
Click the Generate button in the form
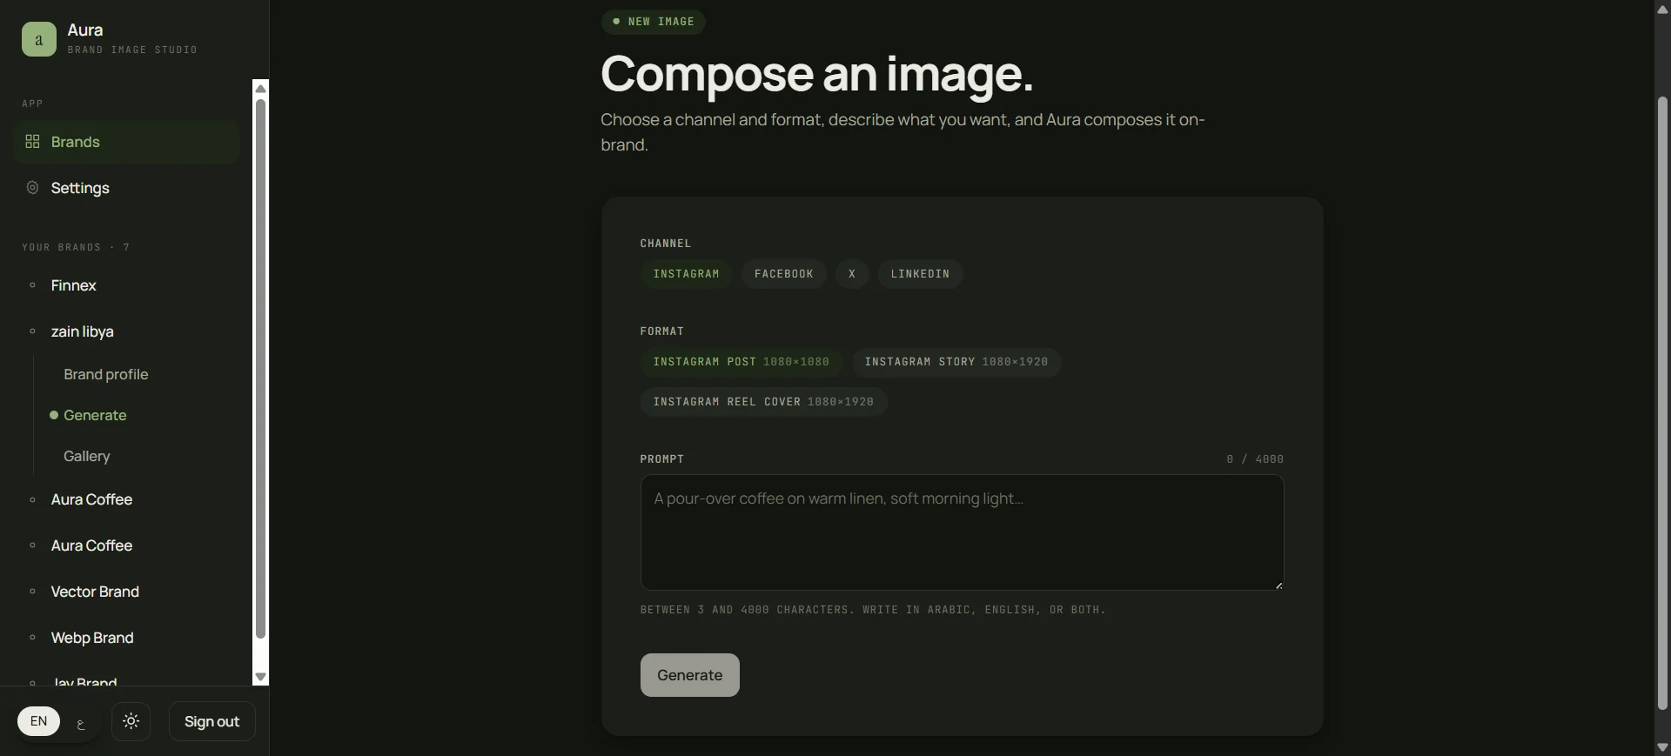(690, 675)
